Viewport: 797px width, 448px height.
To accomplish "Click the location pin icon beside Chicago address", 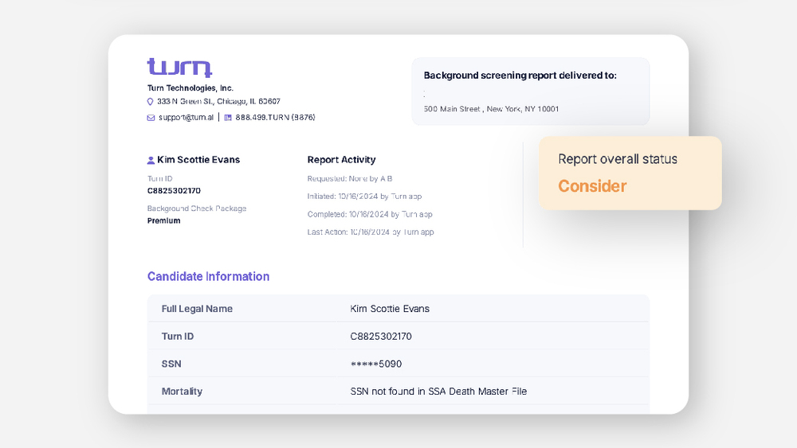I will click(x=151, y=102).
